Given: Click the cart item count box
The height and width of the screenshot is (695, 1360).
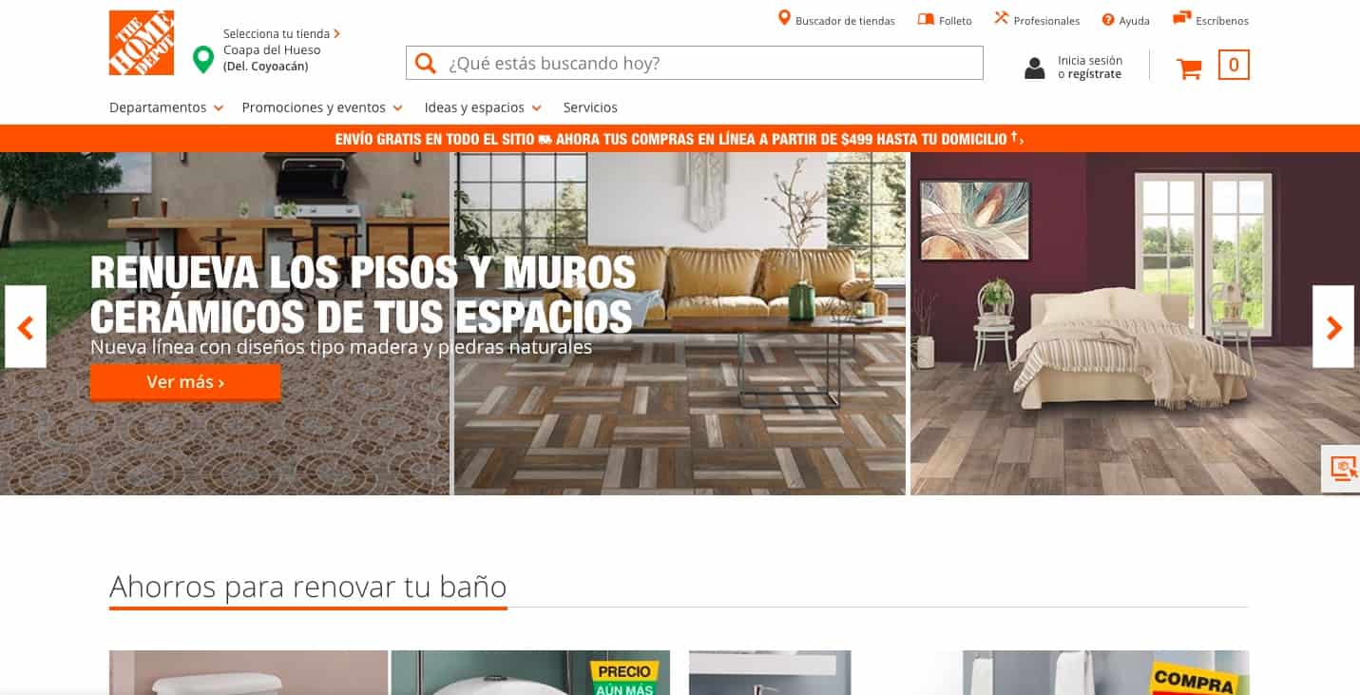Looking at the screenshot, I should click(x=1234, y=65).
